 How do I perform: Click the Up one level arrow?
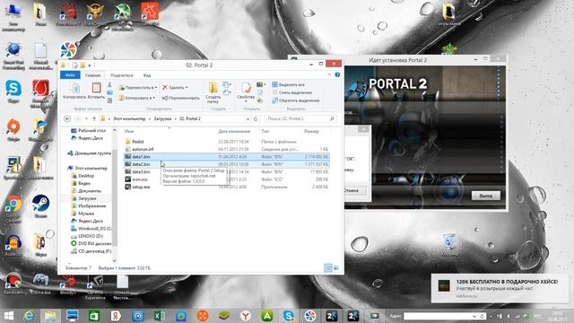94,118
